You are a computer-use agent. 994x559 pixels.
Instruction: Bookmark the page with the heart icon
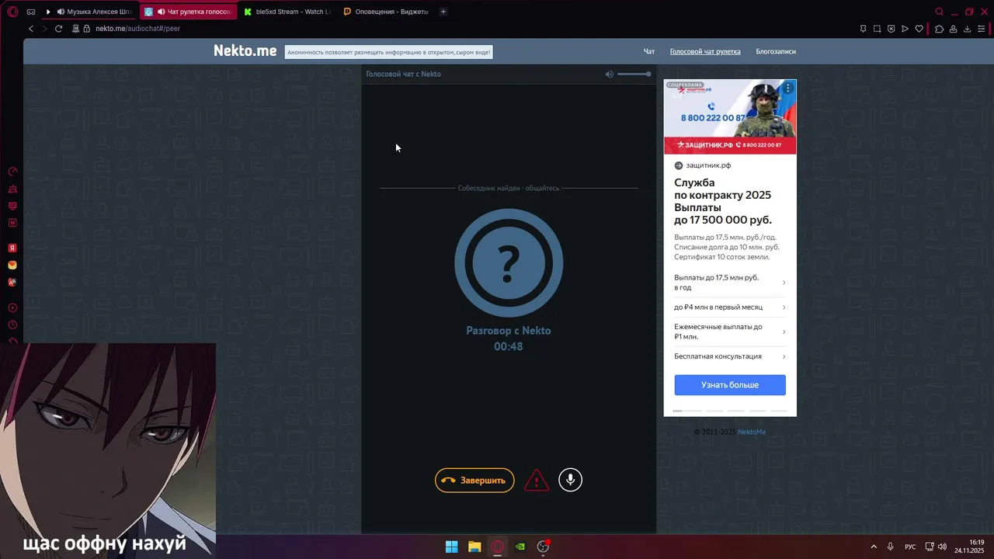coord(919,29)
